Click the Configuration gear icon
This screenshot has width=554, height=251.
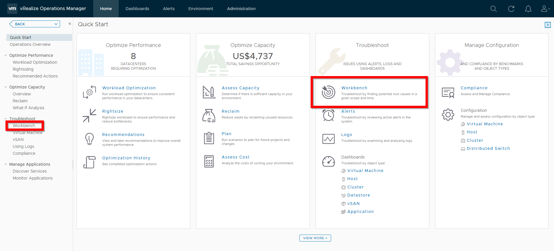448,115
